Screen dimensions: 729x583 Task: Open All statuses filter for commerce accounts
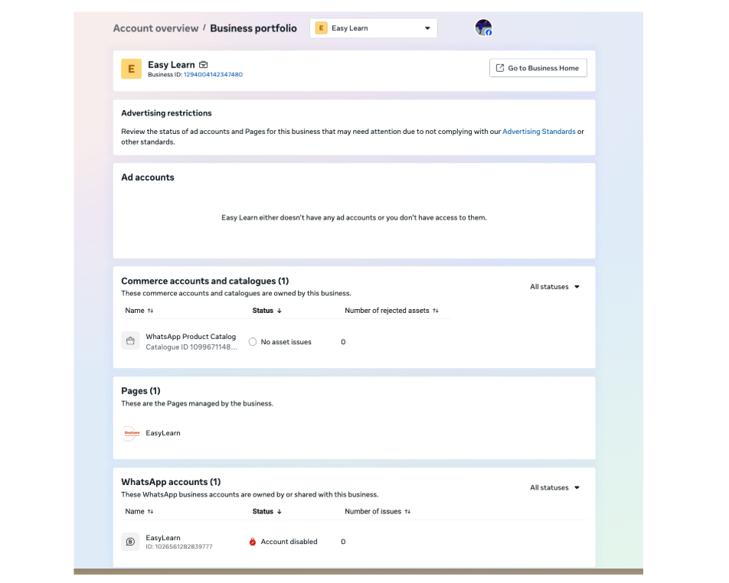(554, 287)
